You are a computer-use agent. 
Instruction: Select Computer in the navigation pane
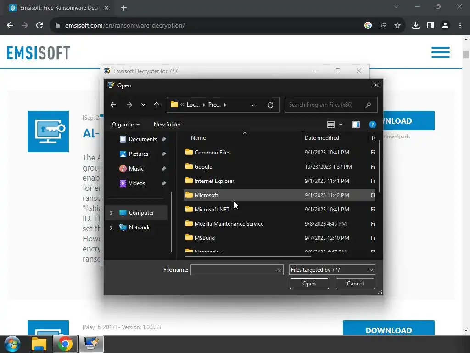[141, 213]
